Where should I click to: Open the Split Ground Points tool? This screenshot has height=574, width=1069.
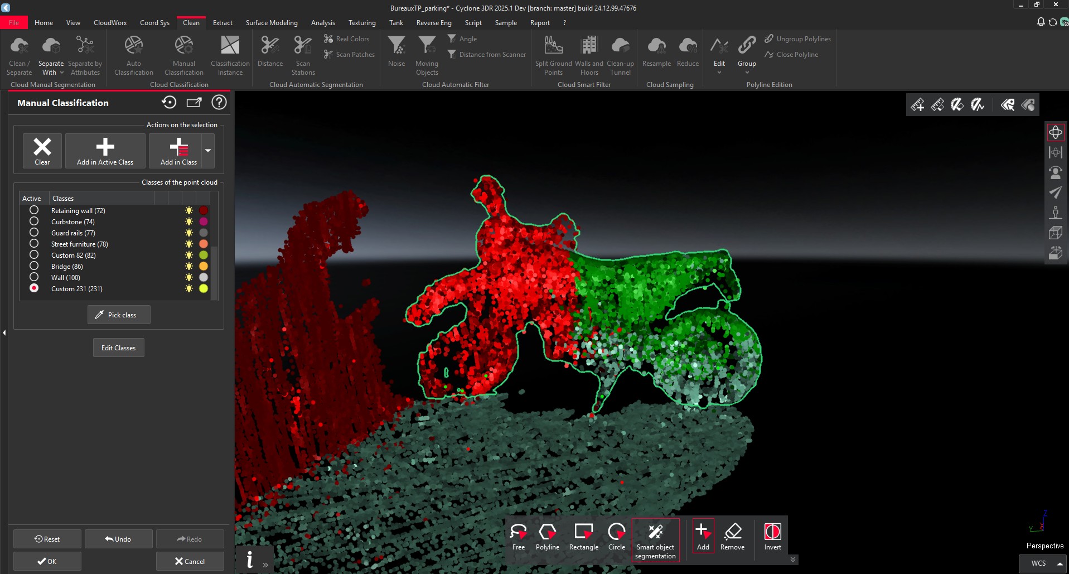point(553,56)
